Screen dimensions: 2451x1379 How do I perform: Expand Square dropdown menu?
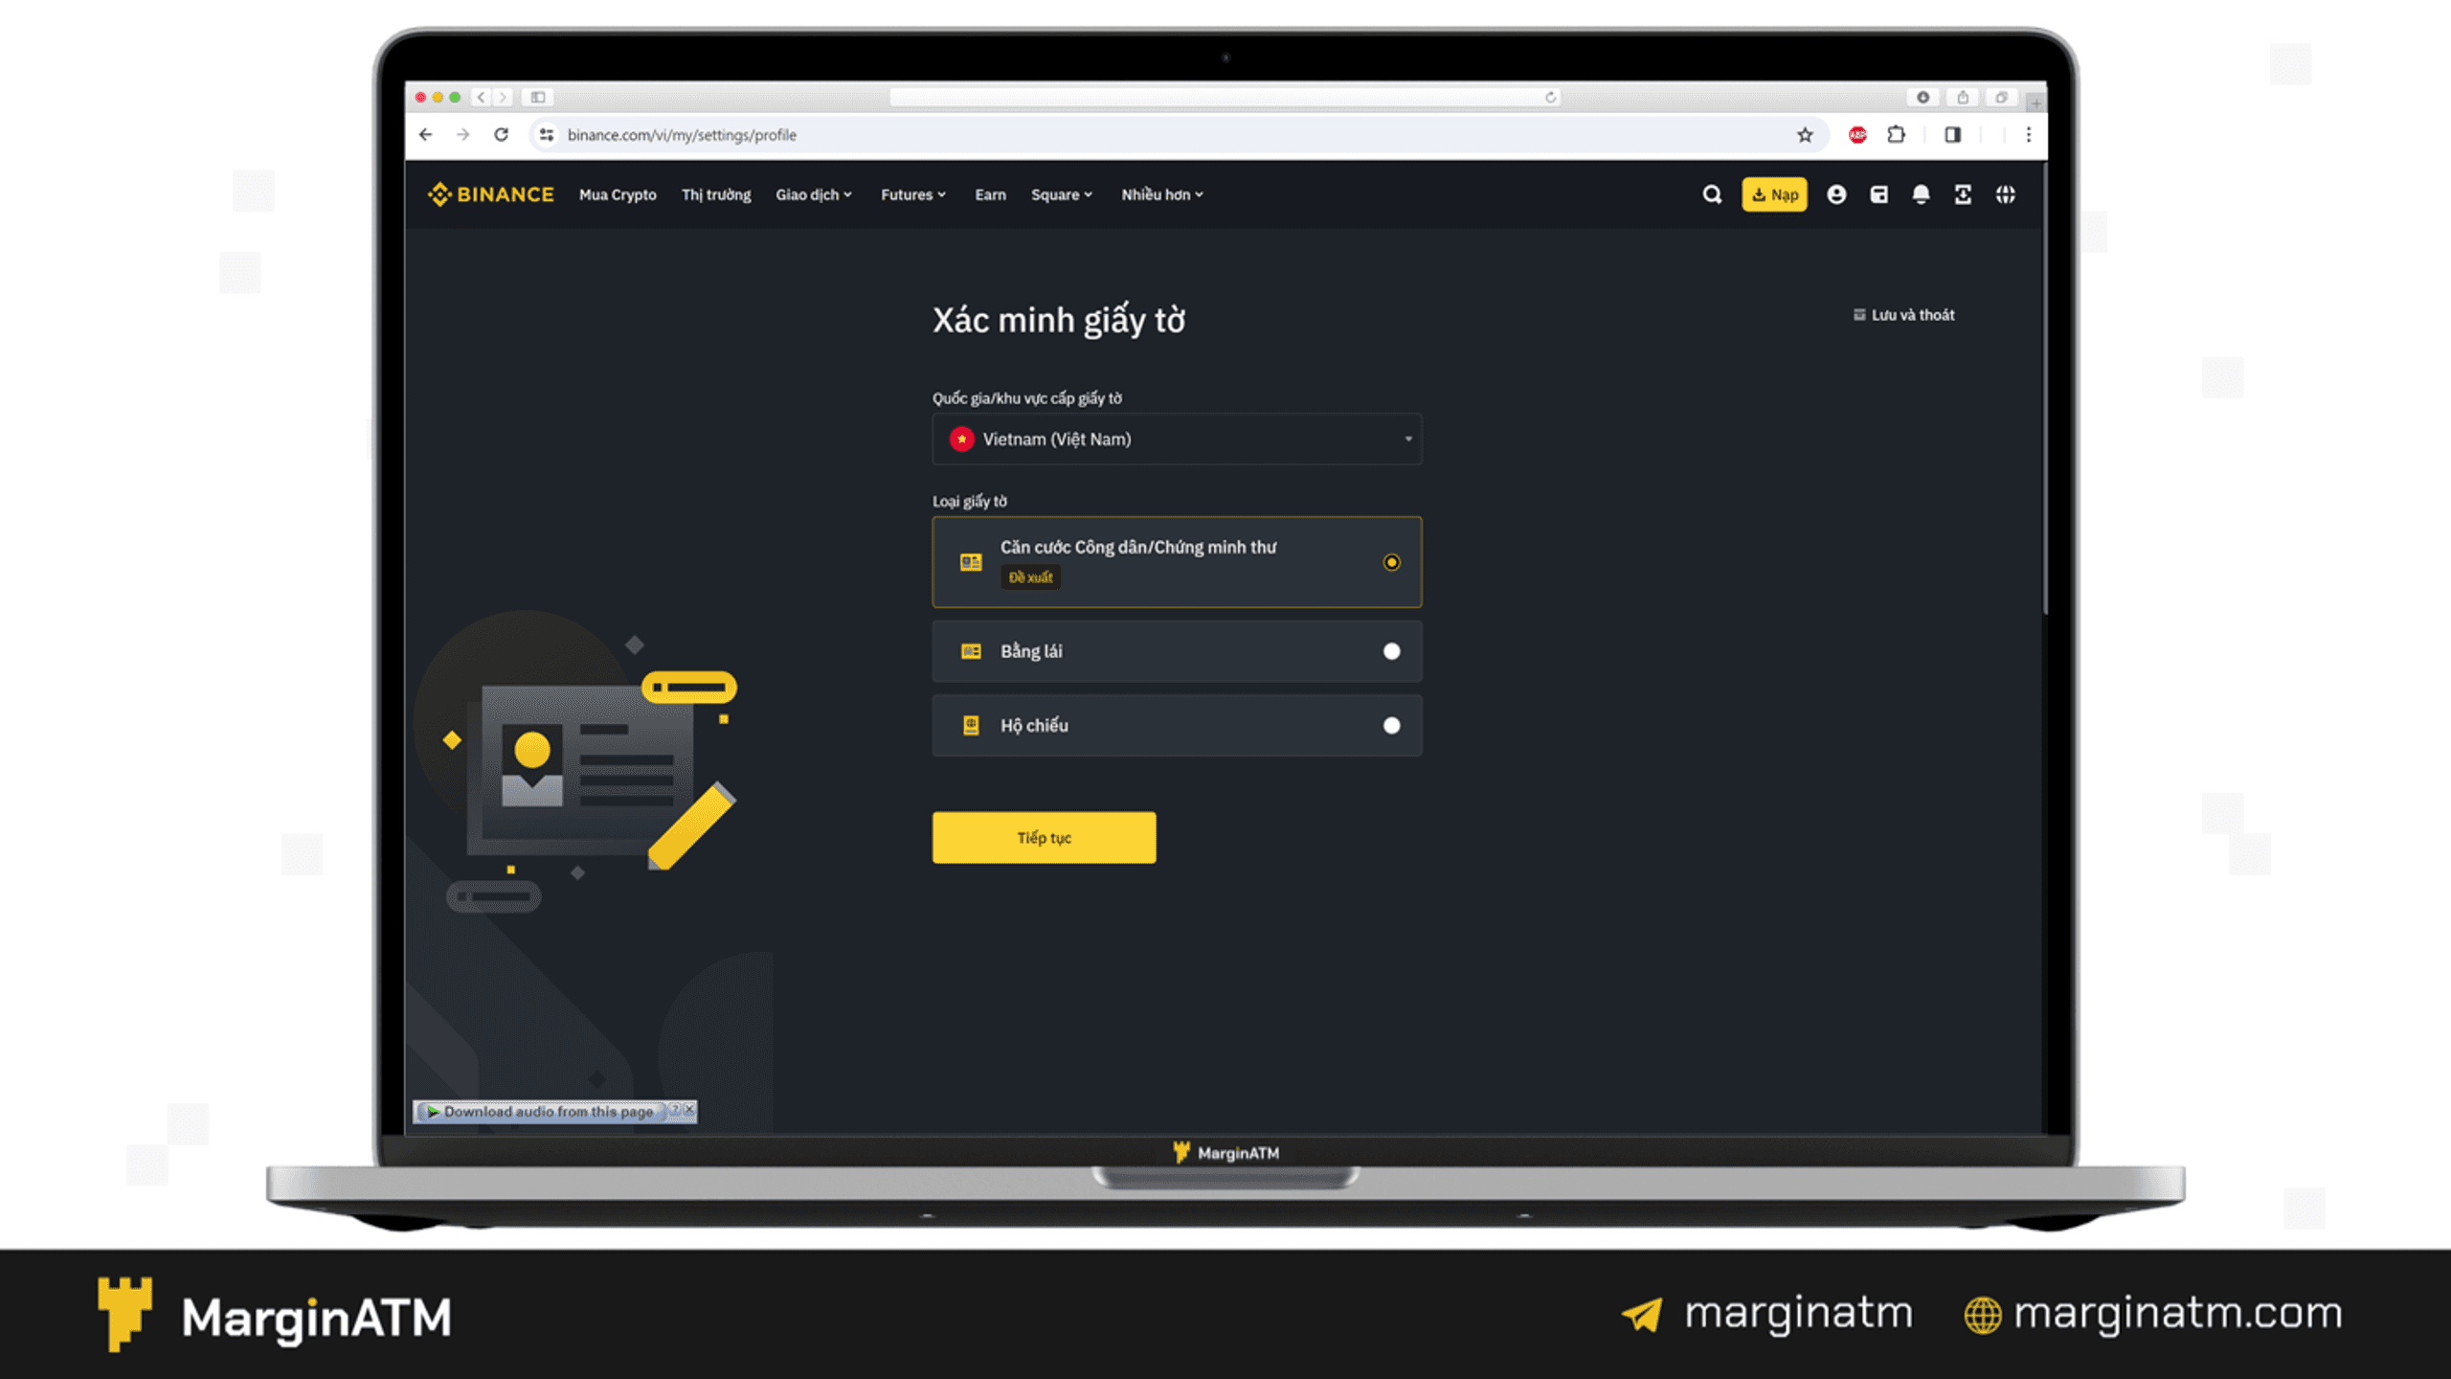pos(1062,194)
